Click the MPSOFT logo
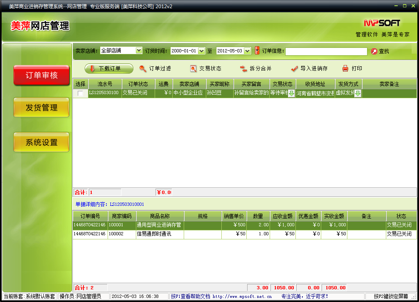419x302 pixels. point(382,23)
